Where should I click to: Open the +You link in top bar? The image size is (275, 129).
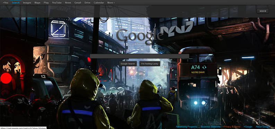click(6, 3)
